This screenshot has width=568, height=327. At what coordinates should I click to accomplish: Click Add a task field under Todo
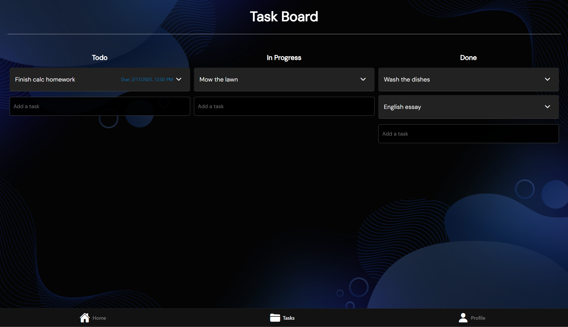click(100, 106)
